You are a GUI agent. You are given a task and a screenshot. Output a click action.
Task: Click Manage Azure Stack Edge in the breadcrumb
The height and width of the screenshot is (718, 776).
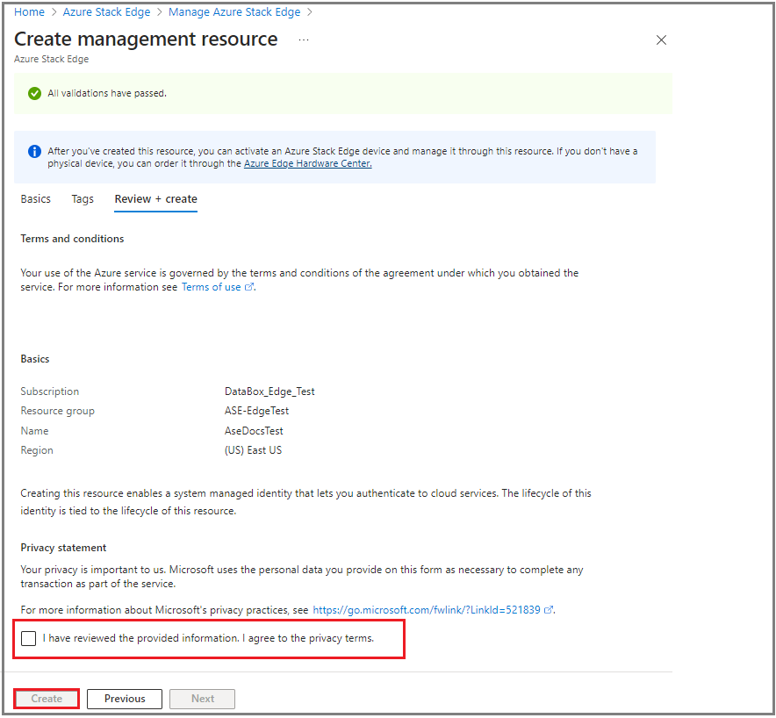pyautogui.click(x=234, y=11)
